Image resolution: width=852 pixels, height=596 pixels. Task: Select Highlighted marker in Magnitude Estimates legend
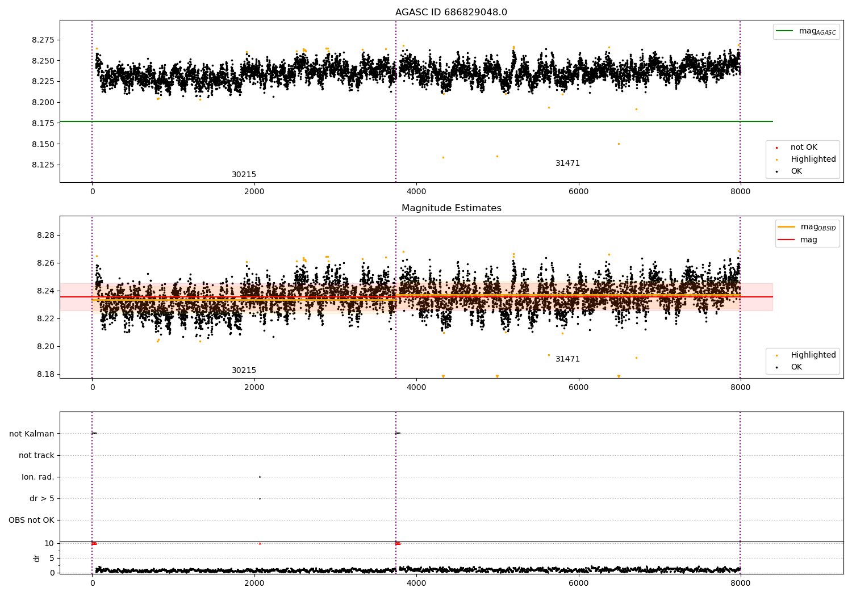pos(776,355)
